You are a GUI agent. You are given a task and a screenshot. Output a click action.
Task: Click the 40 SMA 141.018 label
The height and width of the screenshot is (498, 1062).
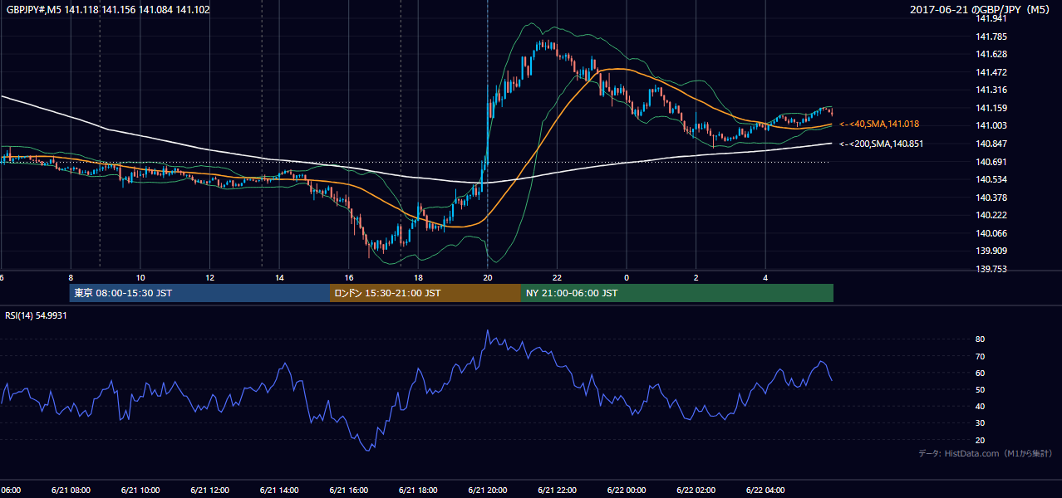click(879, 124)
